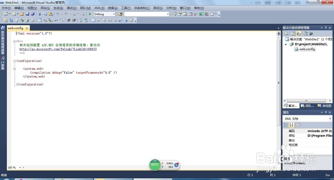Click the editor split-window handle

[x=279, y=33]
